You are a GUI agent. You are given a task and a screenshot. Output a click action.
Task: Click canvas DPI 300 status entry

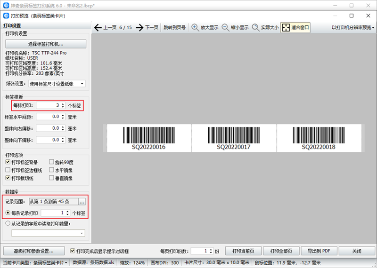point(164,263)
